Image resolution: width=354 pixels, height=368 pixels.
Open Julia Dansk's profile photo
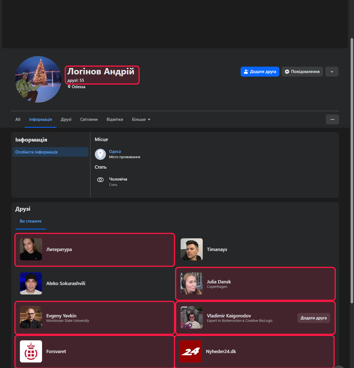coord(192,283)
